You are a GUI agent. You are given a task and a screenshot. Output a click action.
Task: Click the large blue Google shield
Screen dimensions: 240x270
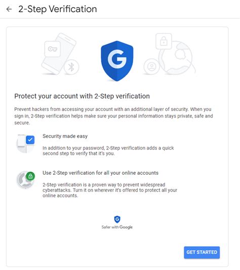(117, 61)
